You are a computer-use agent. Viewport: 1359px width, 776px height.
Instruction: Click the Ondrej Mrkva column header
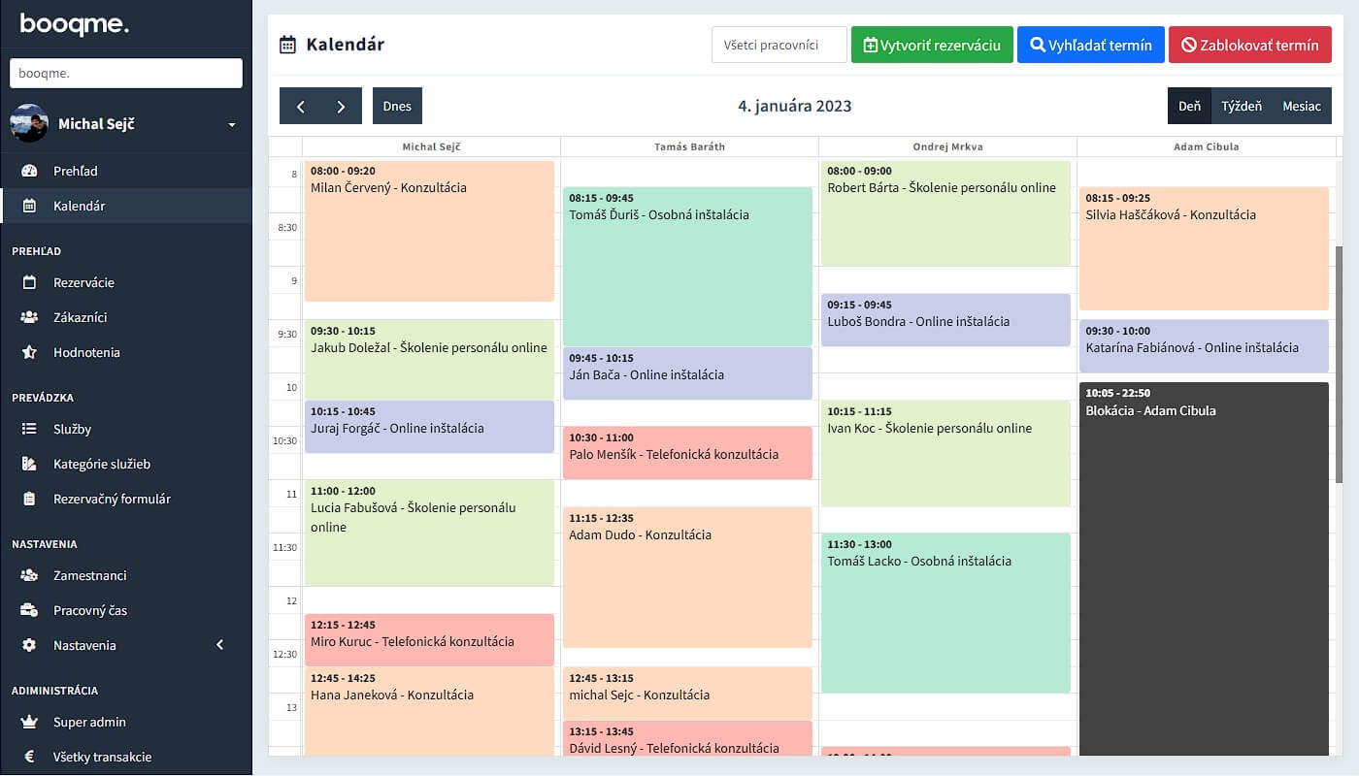(x=947, y=146)
